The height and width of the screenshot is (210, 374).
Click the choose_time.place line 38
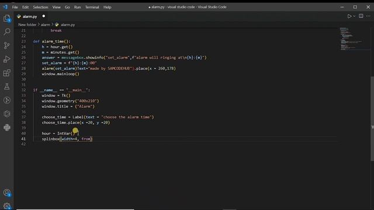click(76, 123)
